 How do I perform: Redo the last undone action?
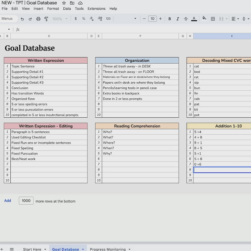pyautogui.click(x=30, y=19)
